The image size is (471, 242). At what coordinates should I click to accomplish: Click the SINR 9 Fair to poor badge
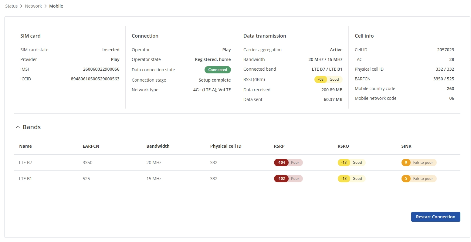click(418, 163)
